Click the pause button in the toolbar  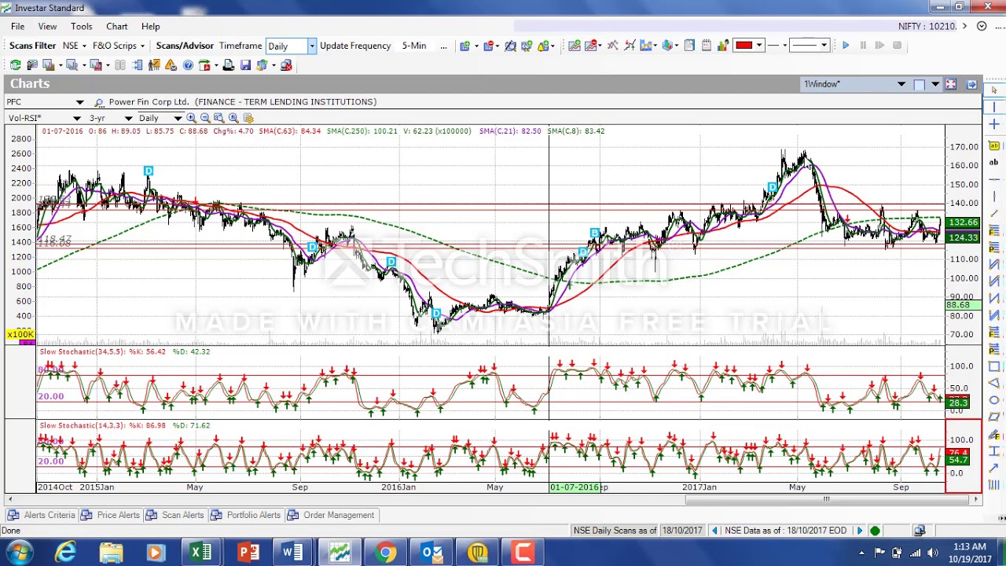(x=863, y=46)
